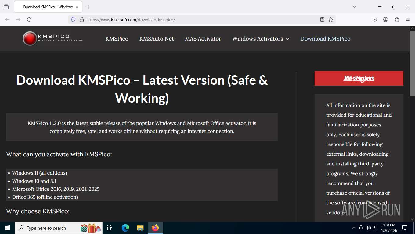Click 'What can you activate with KMSPico:' heading
The height and width of the screenshot is (234, 415).
[x=59, y=154]
